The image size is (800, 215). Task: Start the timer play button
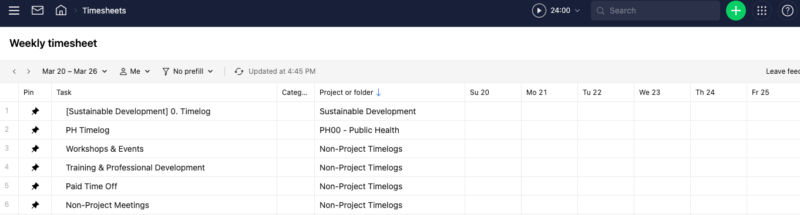point(539,11)
